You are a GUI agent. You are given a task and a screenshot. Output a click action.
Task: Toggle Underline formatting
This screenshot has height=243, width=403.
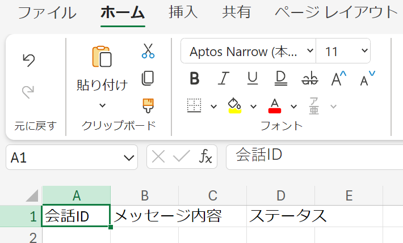253,79
